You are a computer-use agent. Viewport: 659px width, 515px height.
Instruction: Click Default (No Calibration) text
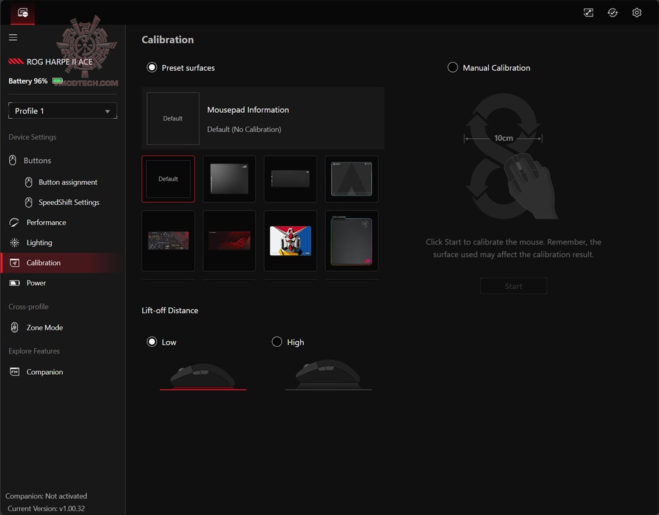tap(244, 129)
